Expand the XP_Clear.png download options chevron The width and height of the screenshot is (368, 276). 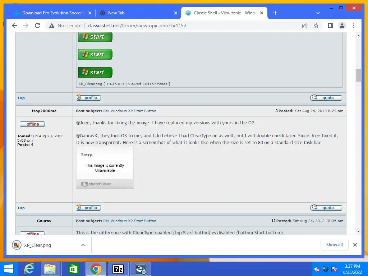83,245
